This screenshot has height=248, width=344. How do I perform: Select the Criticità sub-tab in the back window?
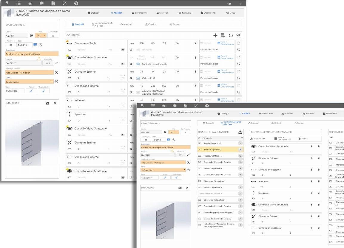click(150, 24)
